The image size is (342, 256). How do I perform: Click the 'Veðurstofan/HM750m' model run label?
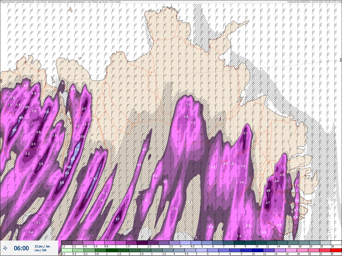click(x=314, y=2)
